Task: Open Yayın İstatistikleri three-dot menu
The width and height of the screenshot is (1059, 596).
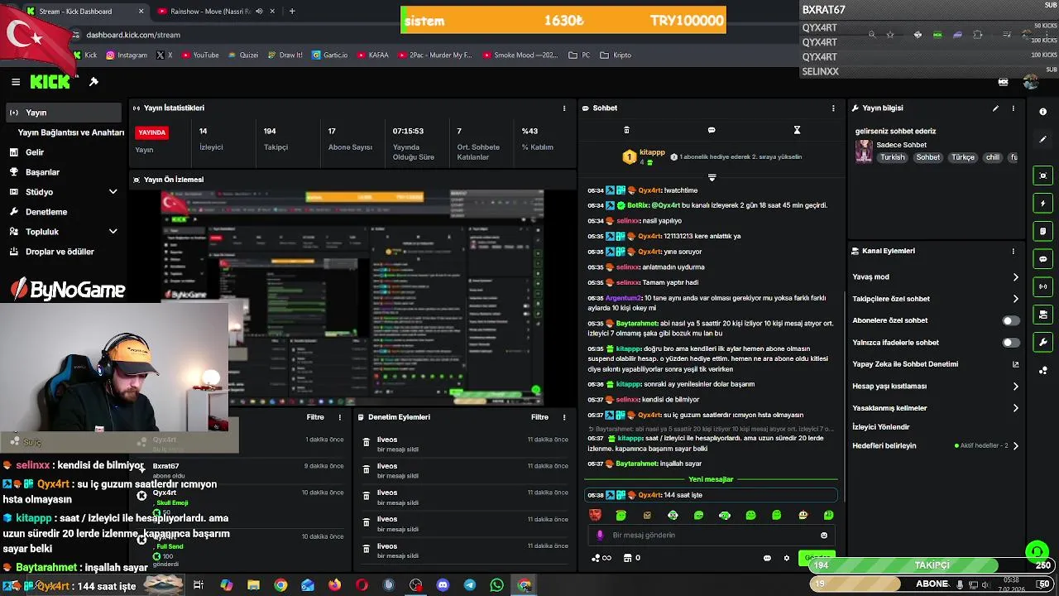Action: tap(564, 108)
